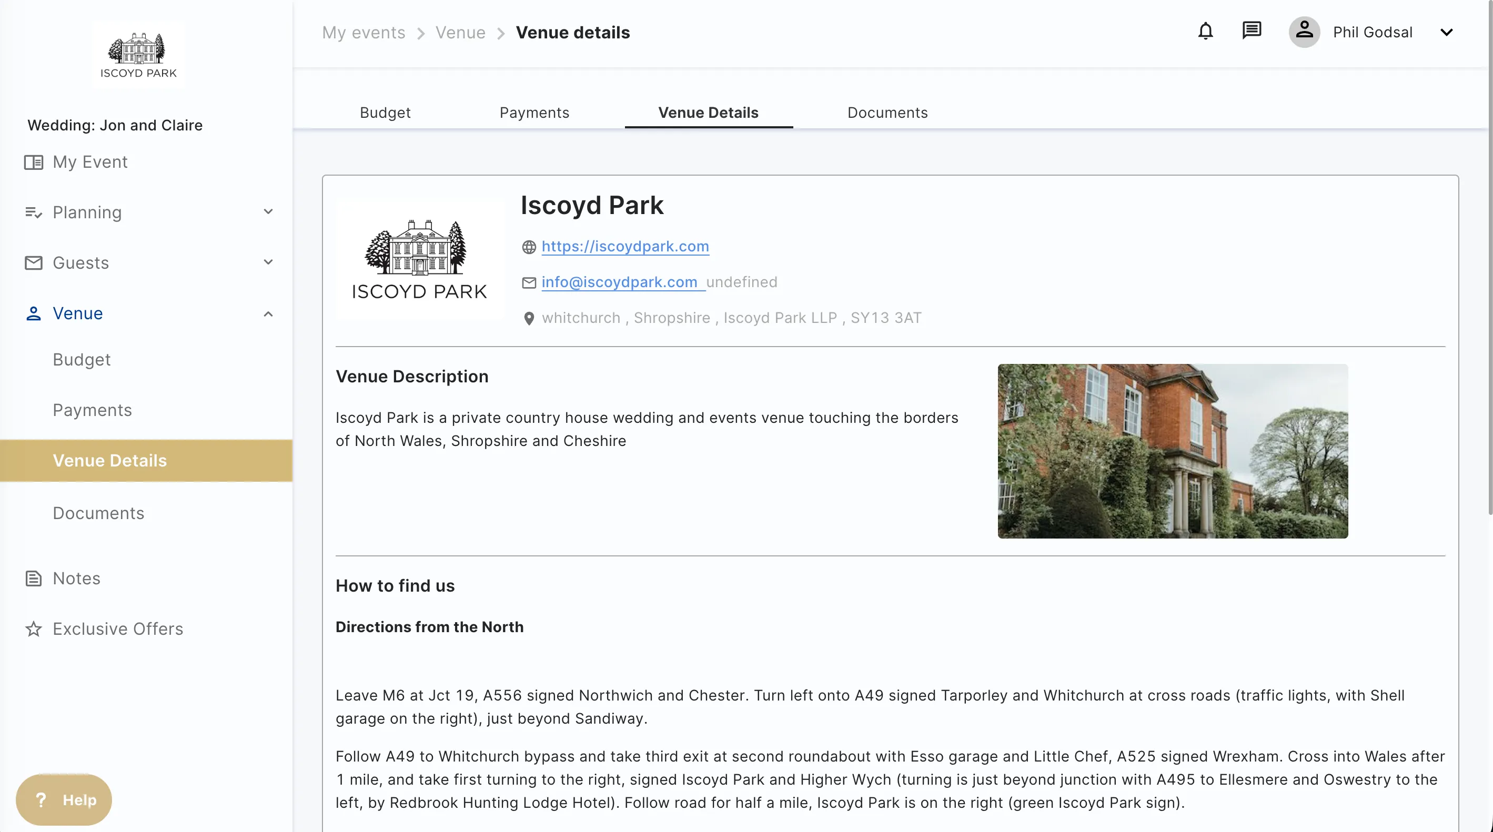
Task: Open the notifications bell
Action: pos(1206,31)
